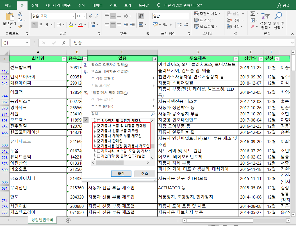The height and width of the screenshot is (226, 296).
Task: Click insert function fx icon
Action: pyautogui.click(x=64, y=43)
